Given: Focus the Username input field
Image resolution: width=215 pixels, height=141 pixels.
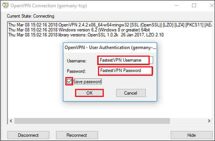Looking at the screenshot, I should tap(126, 60).
